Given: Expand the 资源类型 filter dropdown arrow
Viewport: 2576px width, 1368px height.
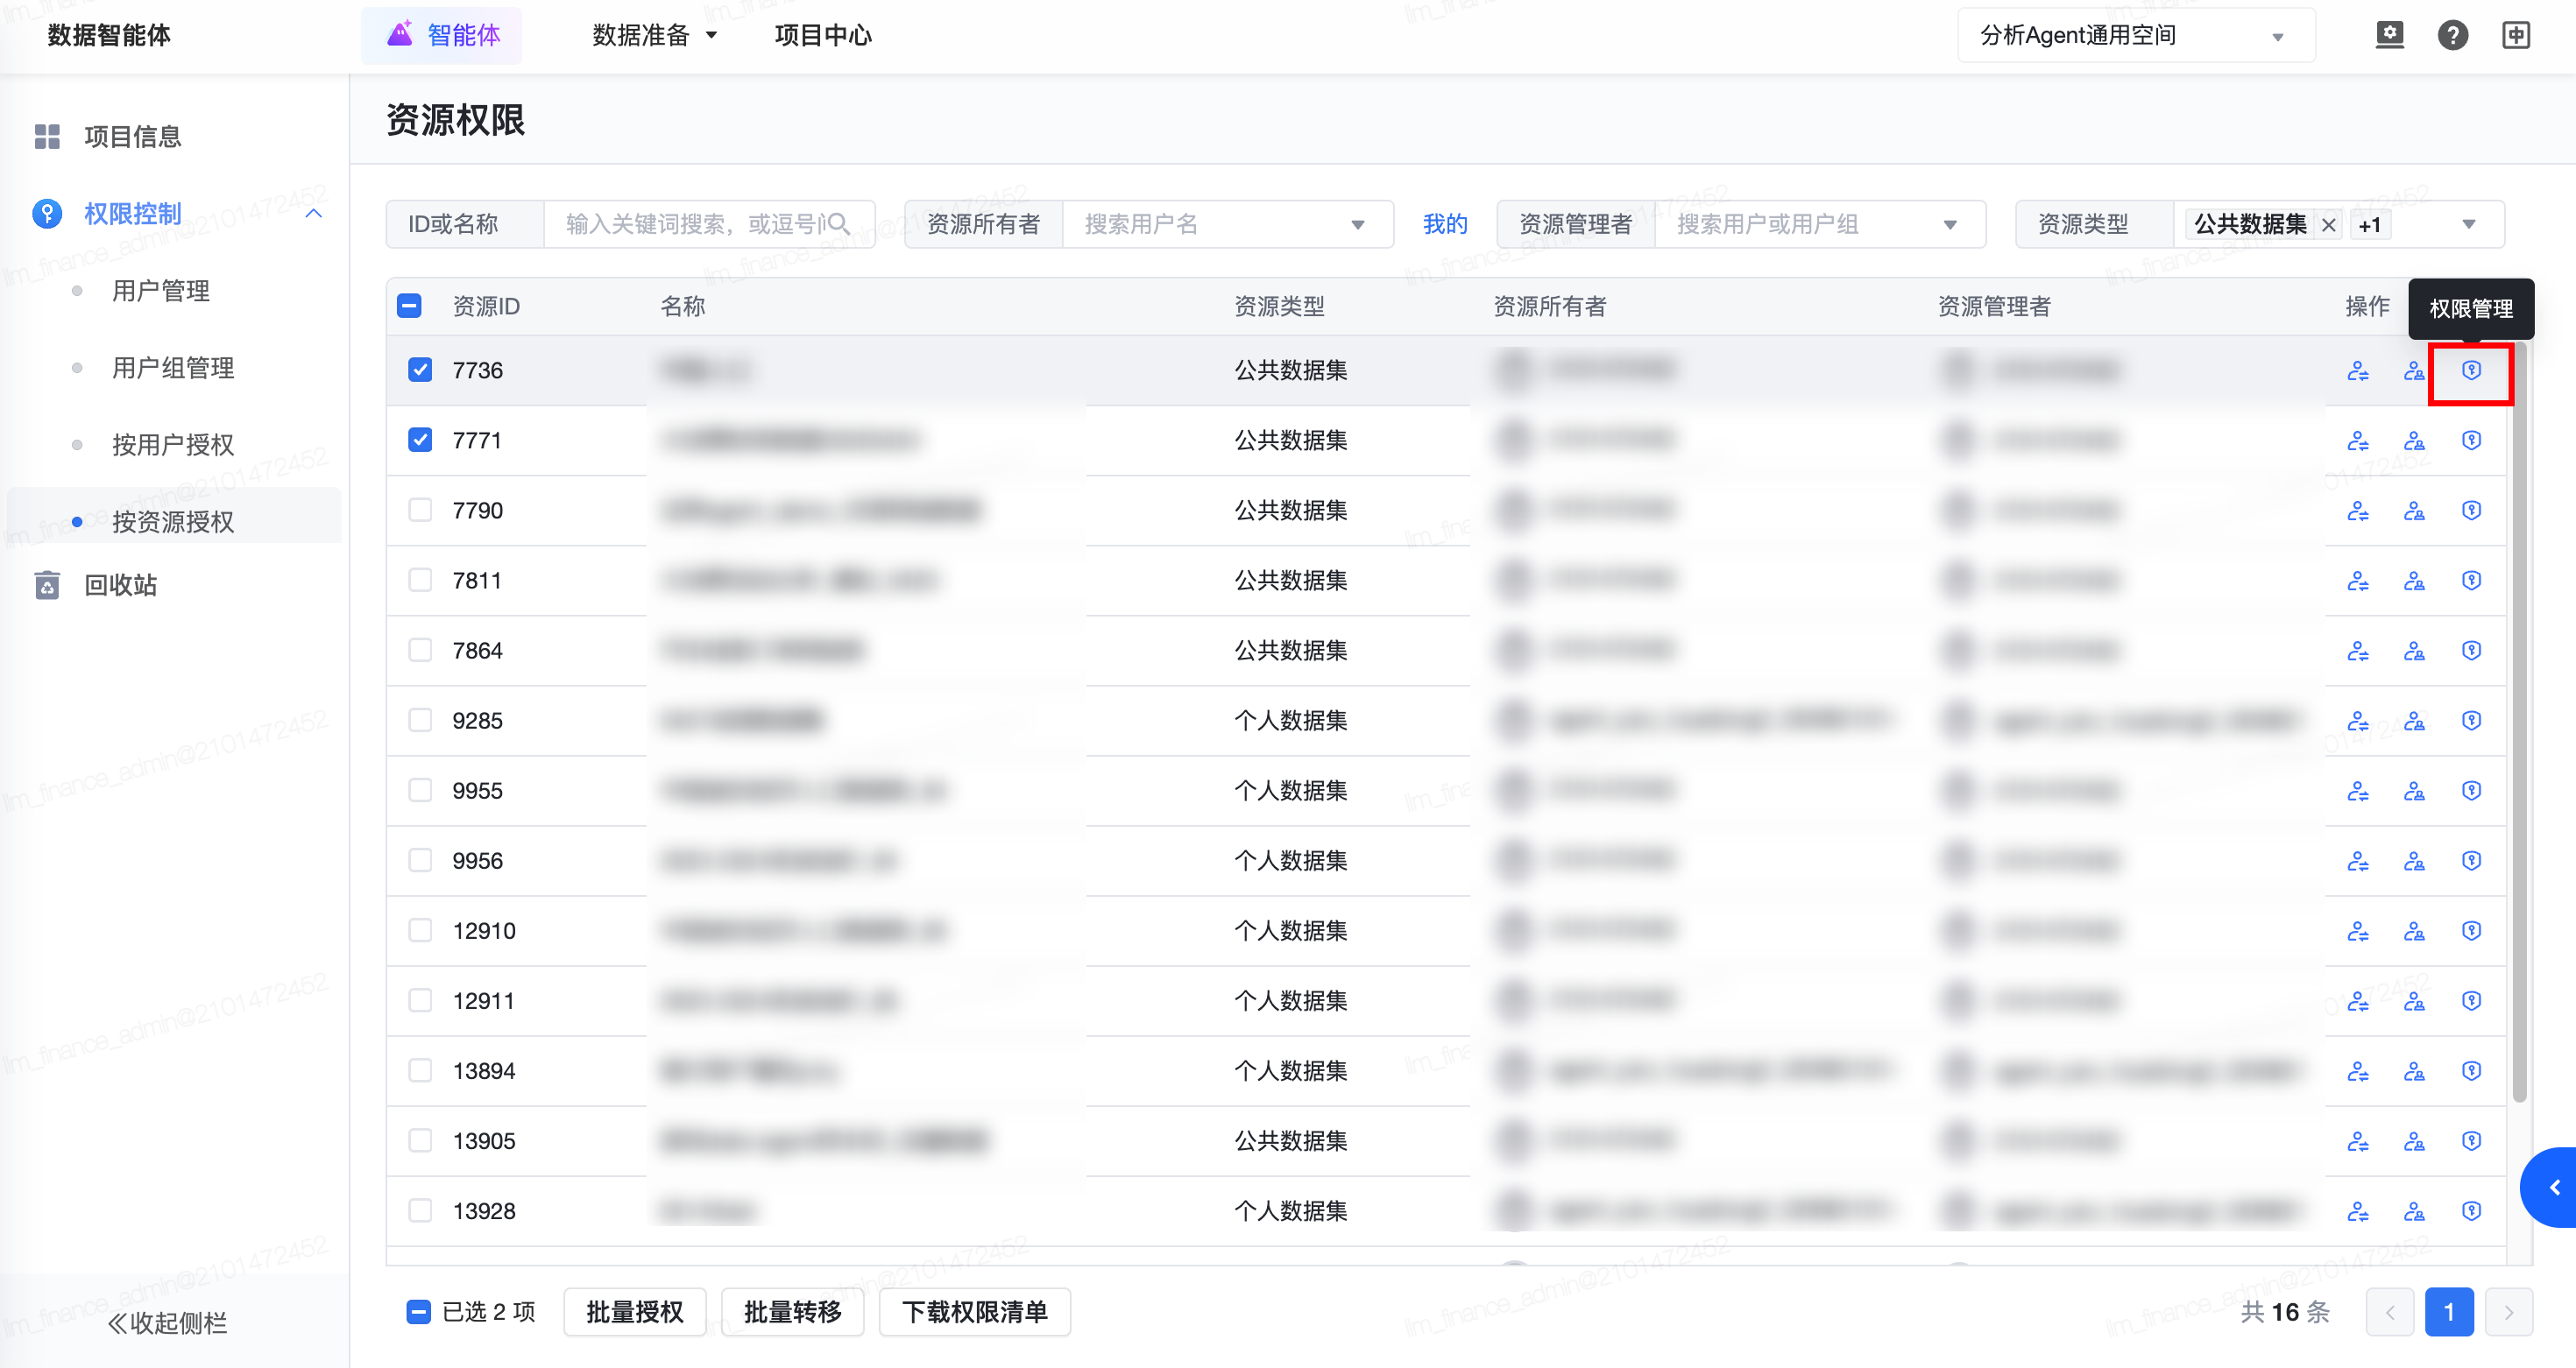Looking at the screenshot, I should tap(2468, 224).
